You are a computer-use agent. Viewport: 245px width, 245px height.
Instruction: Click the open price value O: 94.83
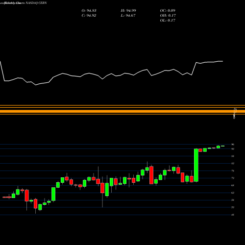point(89,11)
